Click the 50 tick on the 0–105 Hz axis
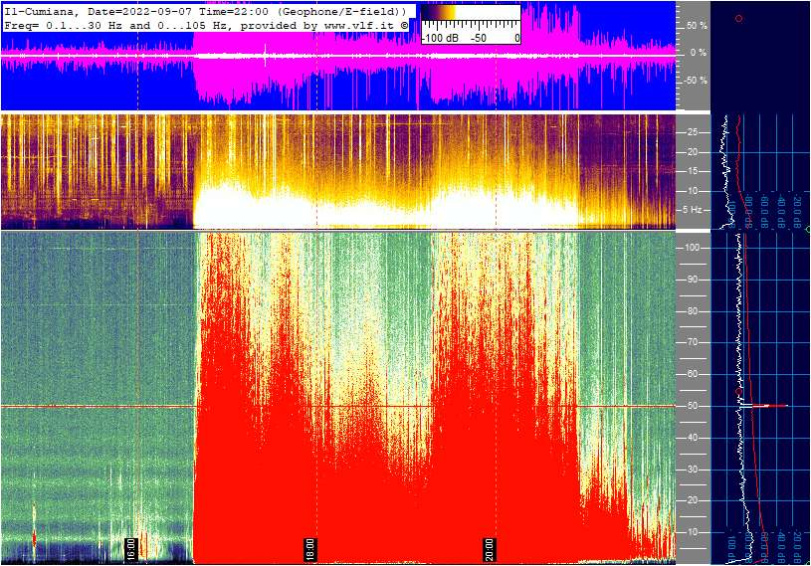Screen dimensions: 811x566 (692, 406)
